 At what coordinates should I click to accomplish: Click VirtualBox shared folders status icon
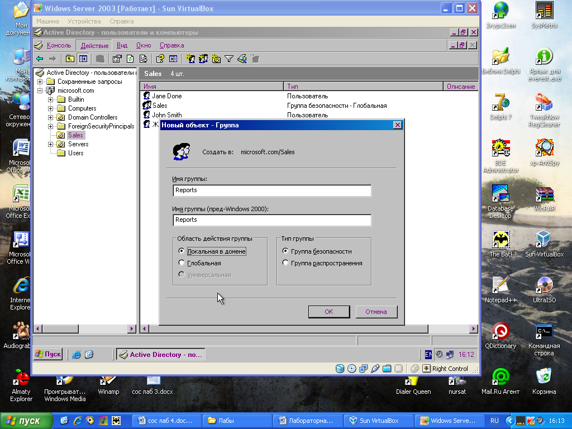pos(387,369)
